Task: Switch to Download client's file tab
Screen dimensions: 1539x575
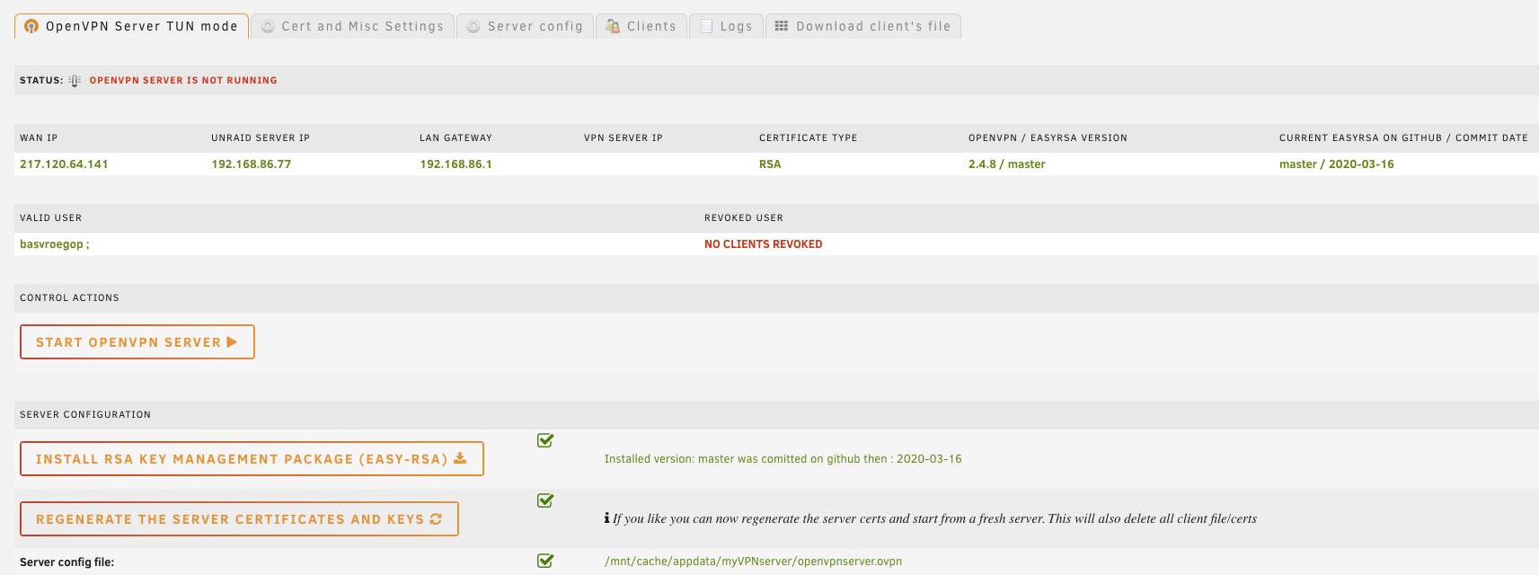Action: (862, 26)
